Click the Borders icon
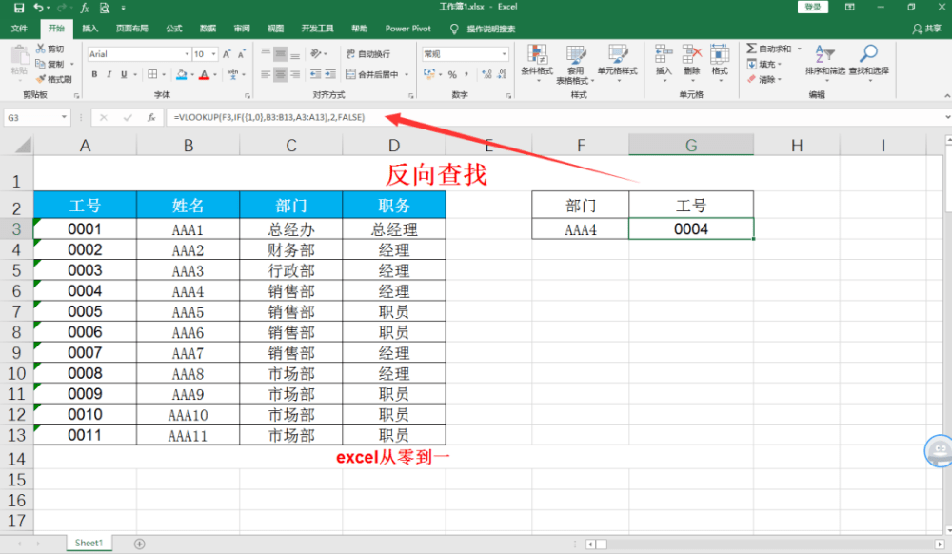Viewport: 952px width, 554px height. point(152,74)
